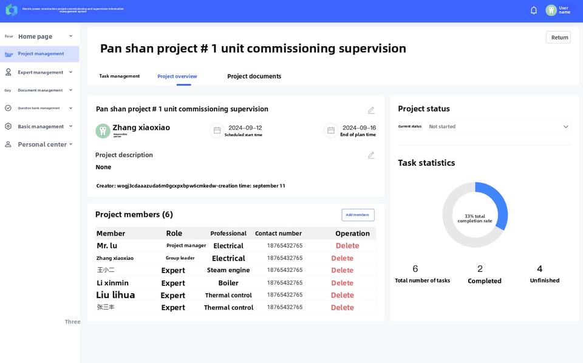
Task: Open the Project documents tab
Action: [x=254, y=76]
